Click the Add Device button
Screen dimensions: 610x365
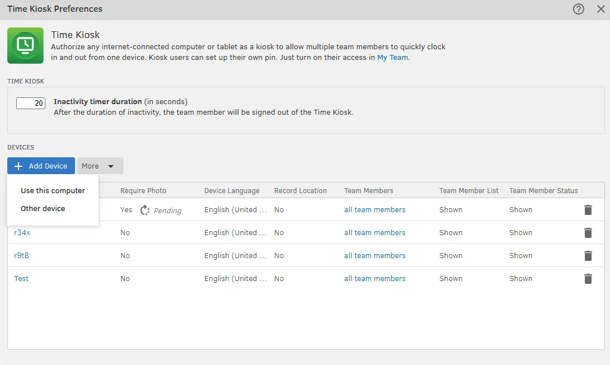point(41,166)
